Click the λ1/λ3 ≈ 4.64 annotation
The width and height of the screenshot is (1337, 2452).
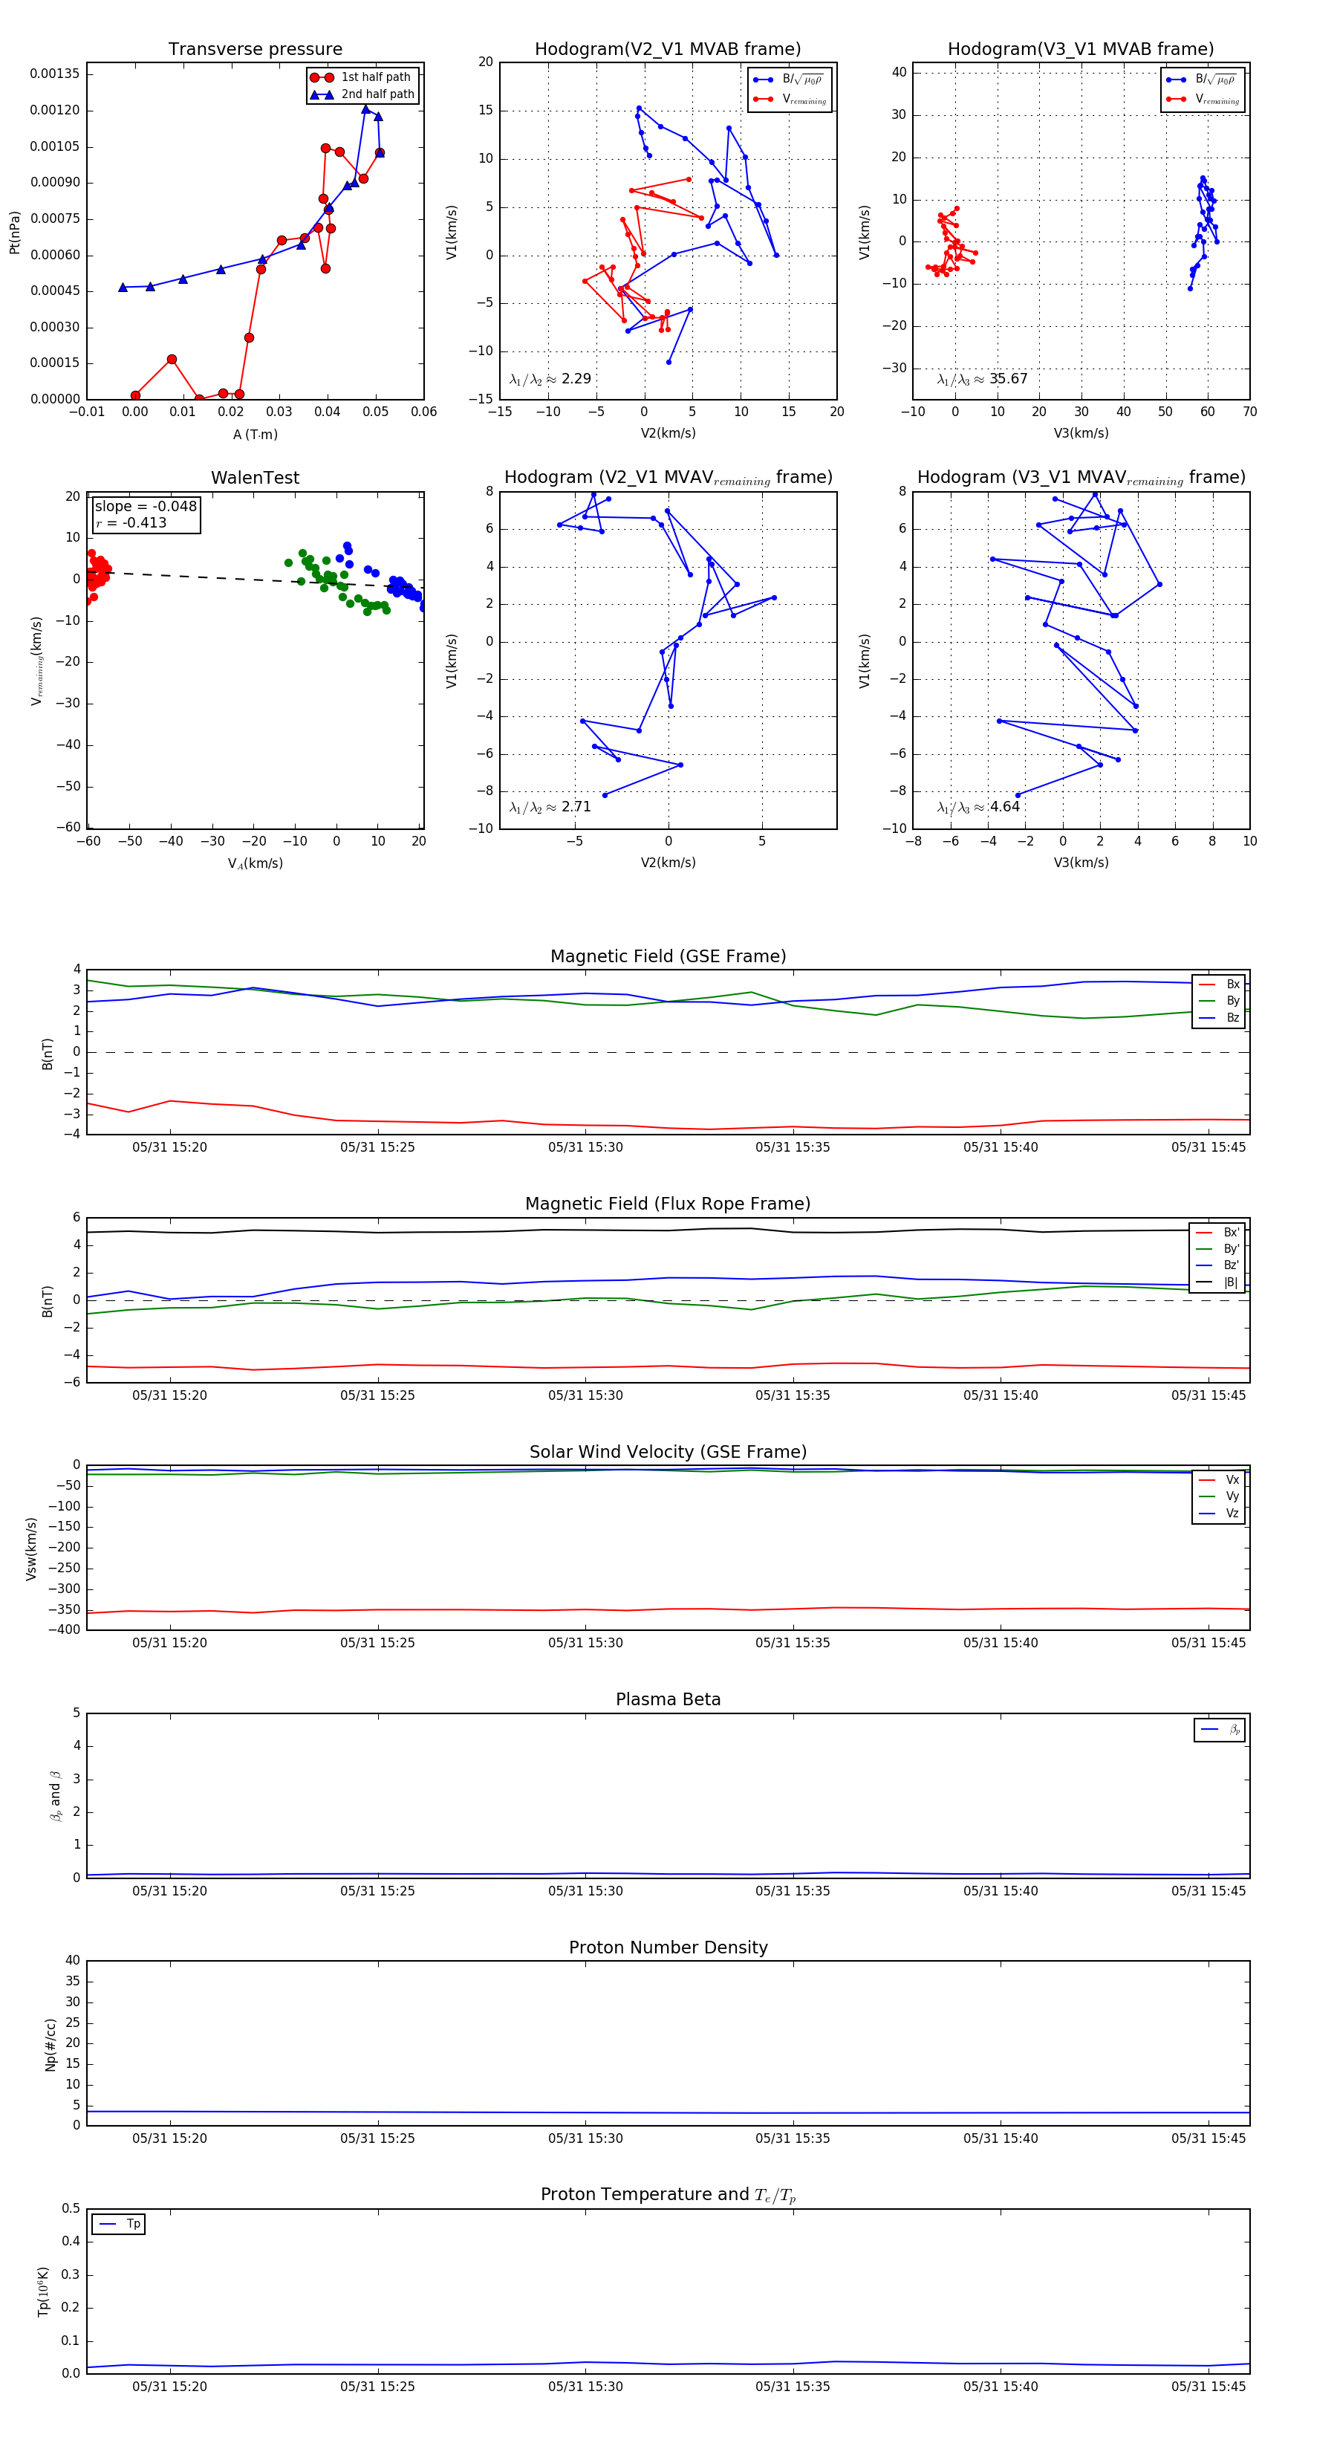point(978,807)
